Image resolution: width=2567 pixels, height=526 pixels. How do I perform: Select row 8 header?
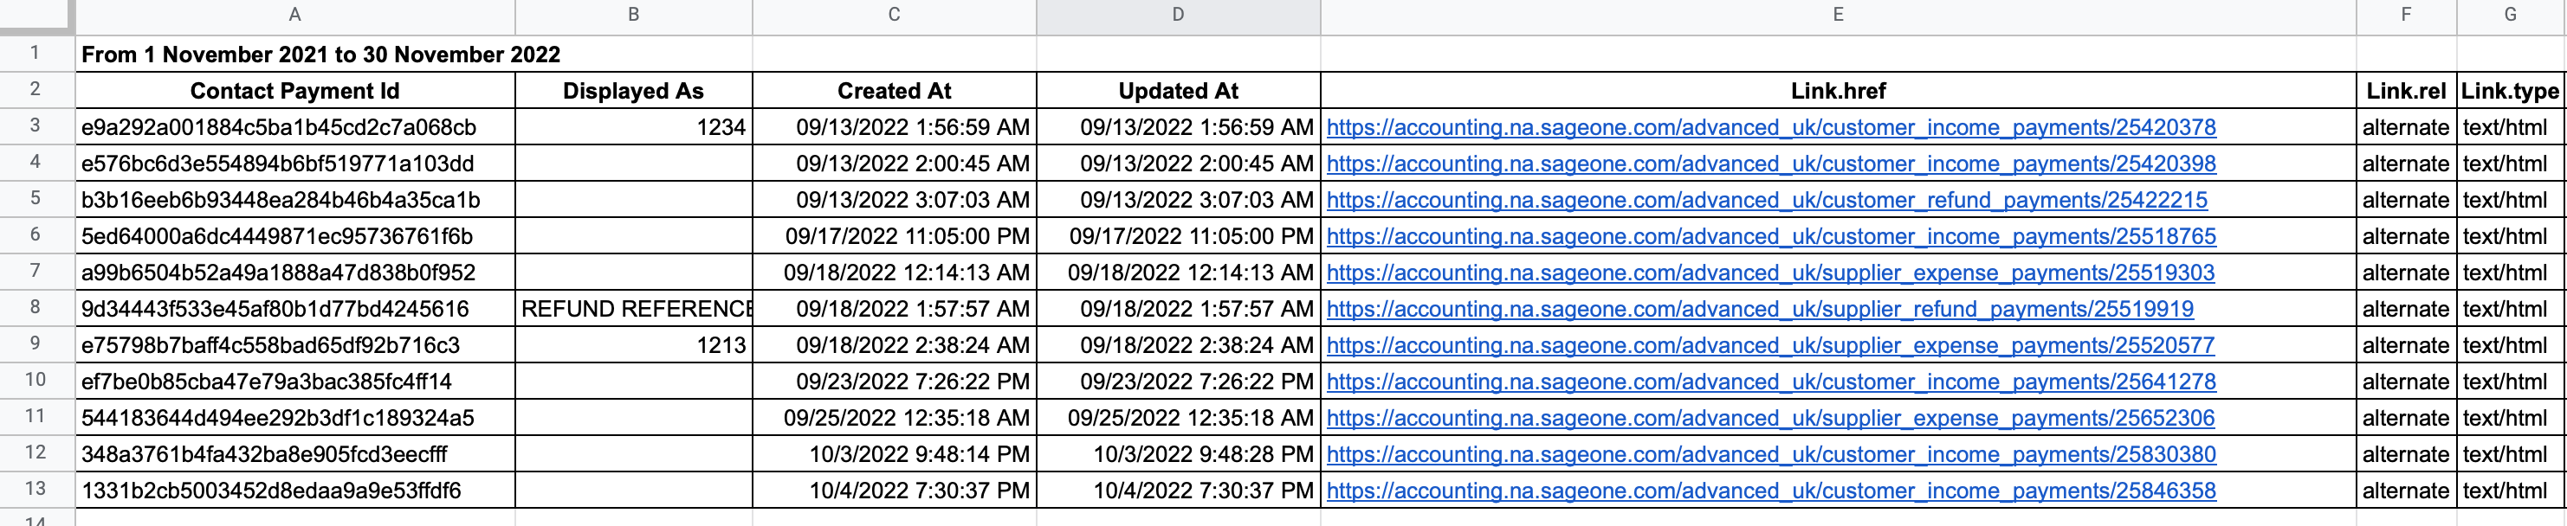click(x=36, y=308)
